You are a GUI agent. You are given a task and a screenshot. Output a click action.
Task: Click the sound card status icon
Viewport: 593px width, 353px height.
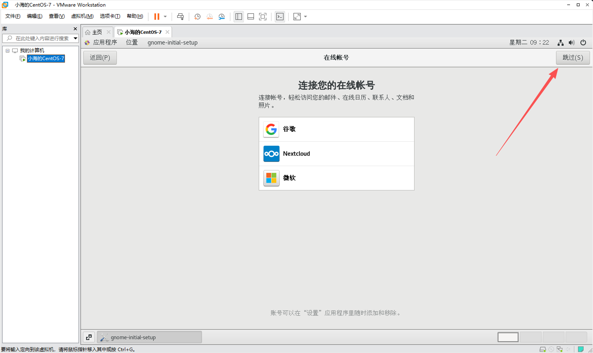click(x=568, y=349)
